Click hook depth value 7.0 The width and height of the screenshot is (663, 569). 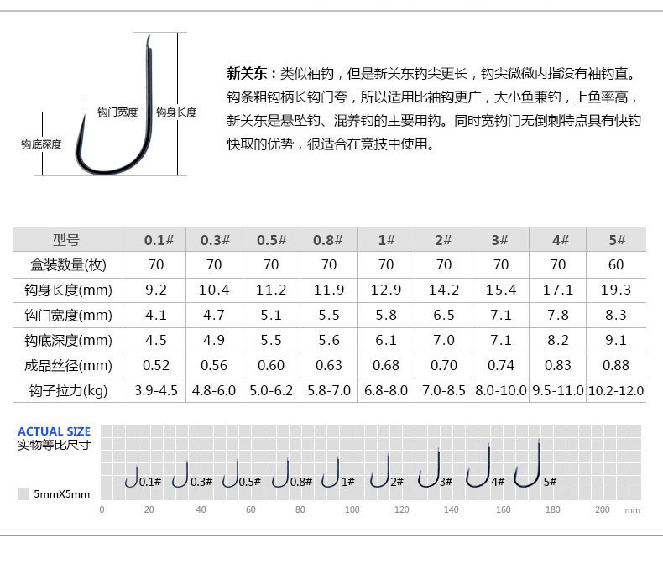coord(444,340)
